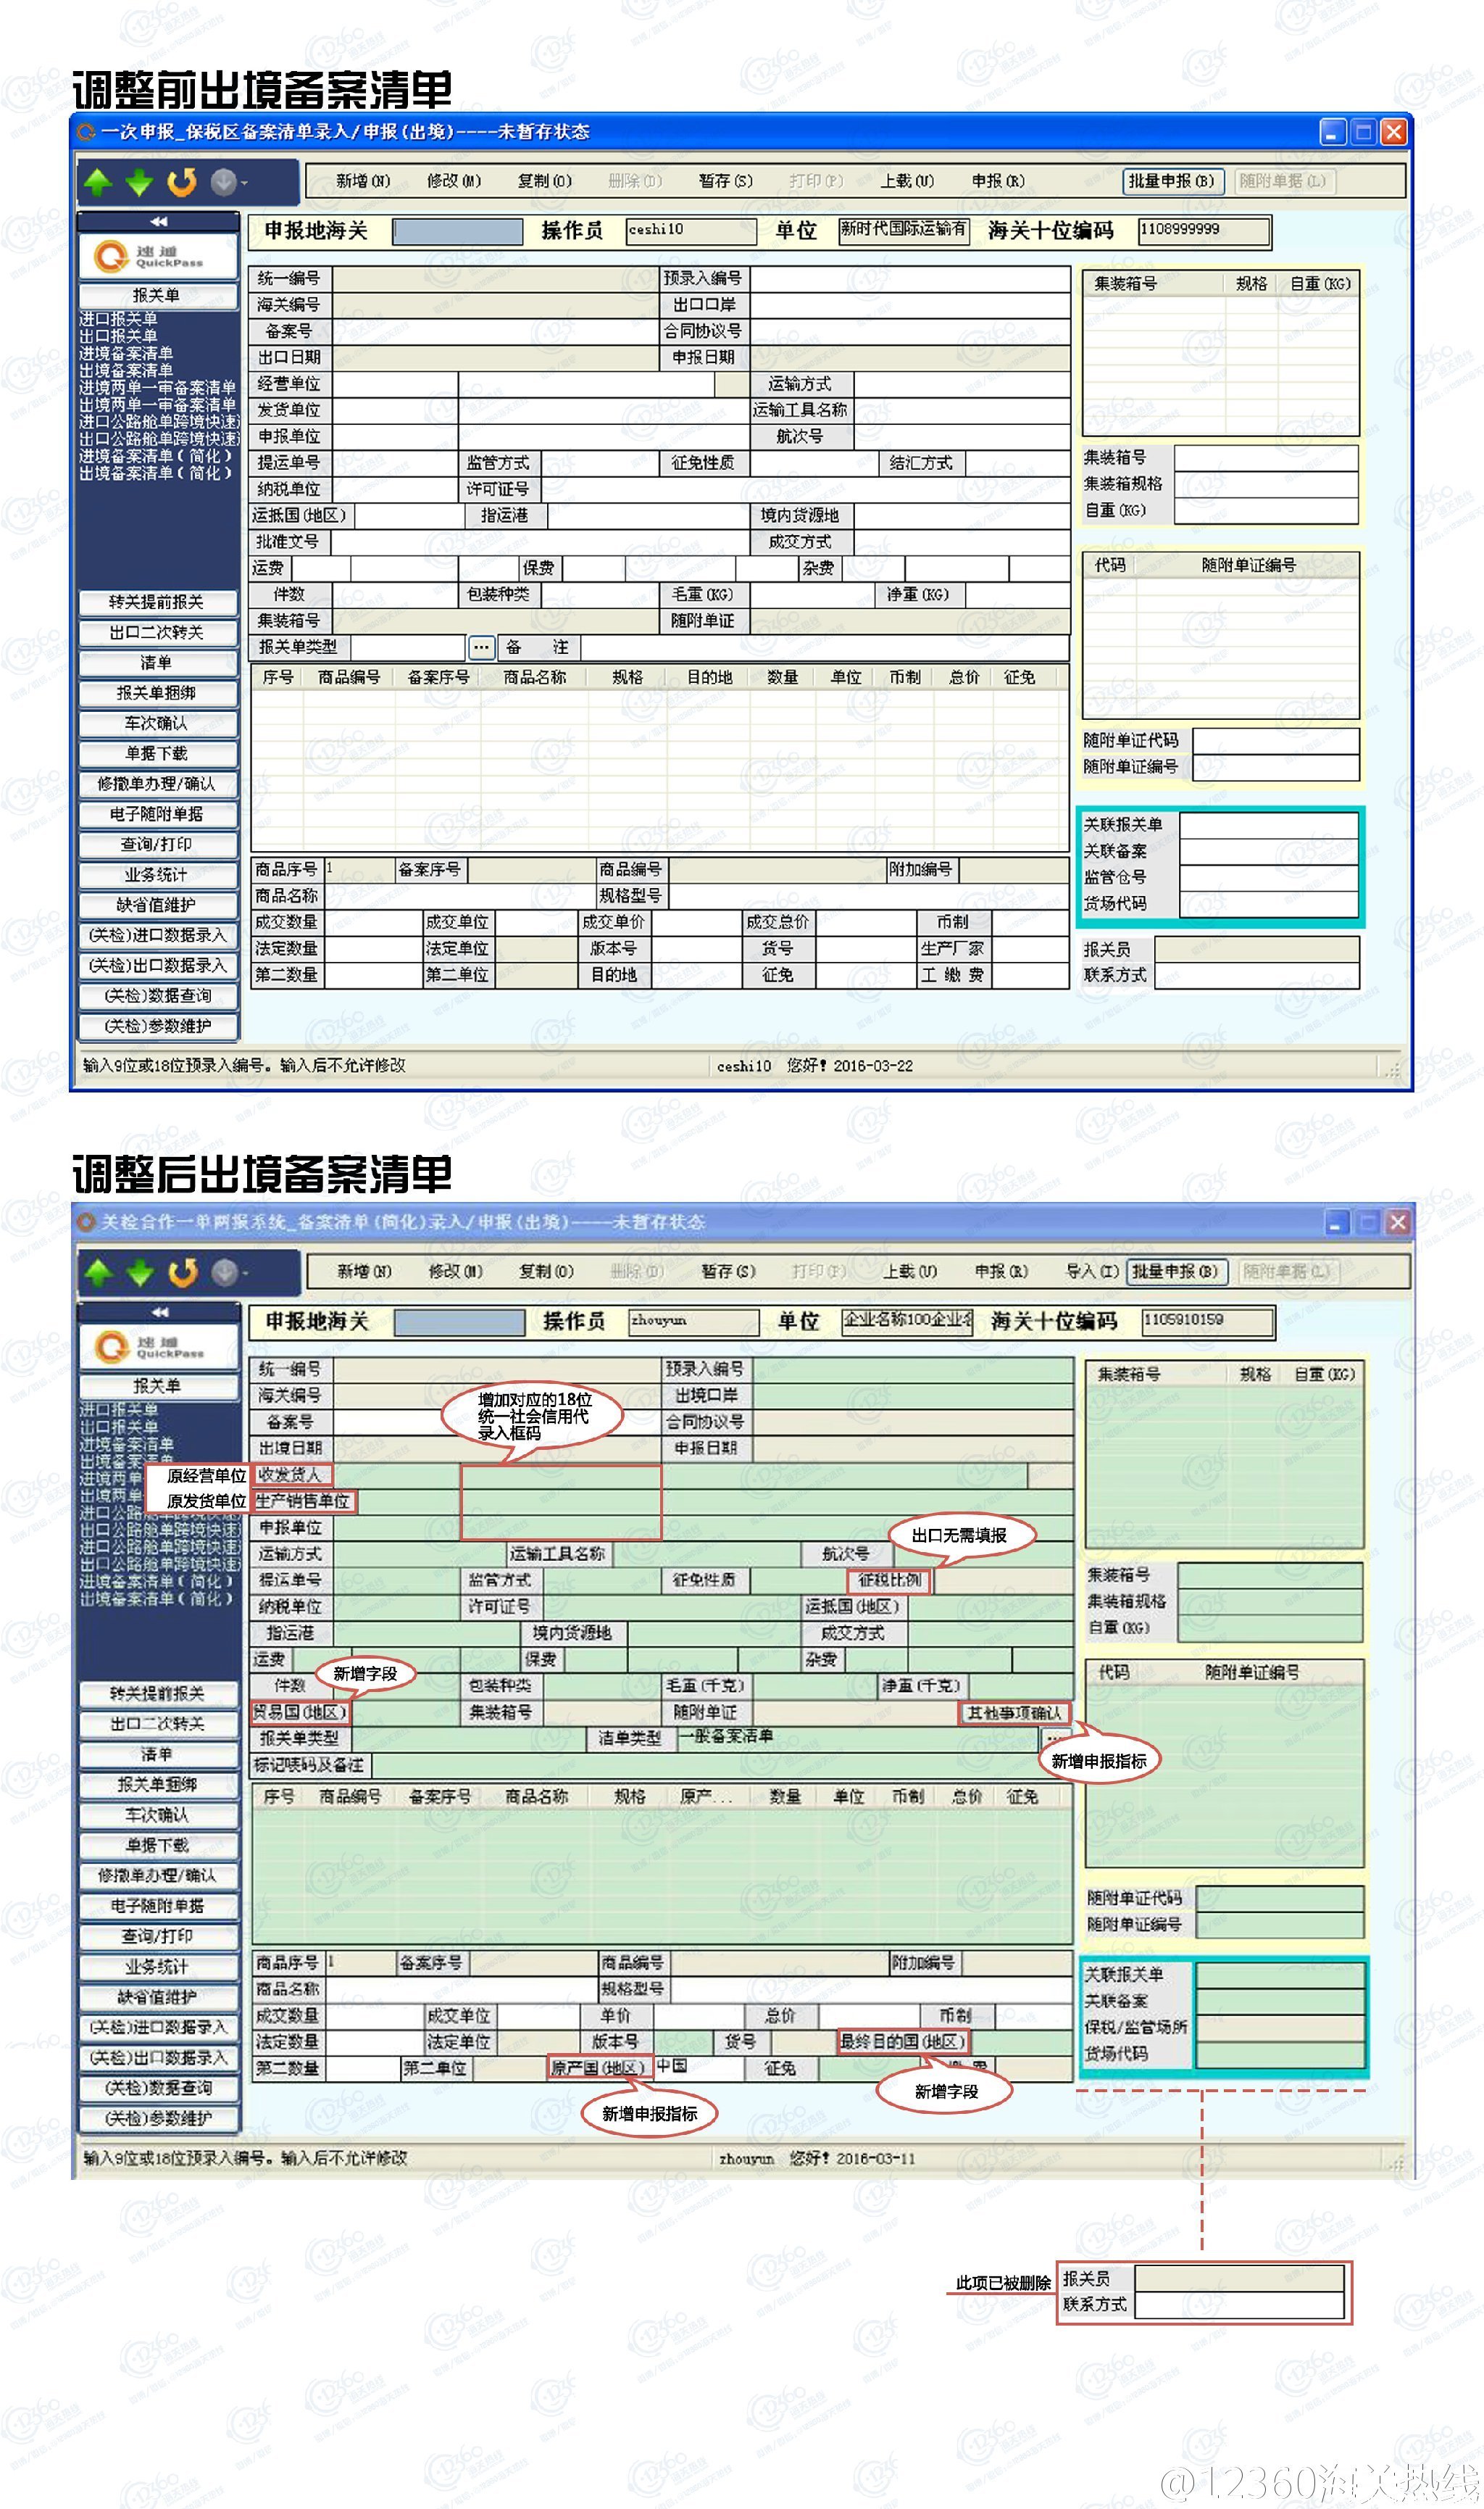Select 进境两单一审备案清单 in 调整前 window
The width and height of the screenshot is (1484, 2509).
point(158,388)
